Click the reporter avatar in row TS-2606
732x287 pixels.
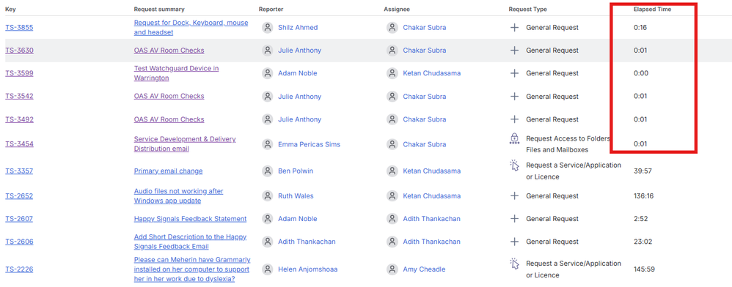point(268,242)
